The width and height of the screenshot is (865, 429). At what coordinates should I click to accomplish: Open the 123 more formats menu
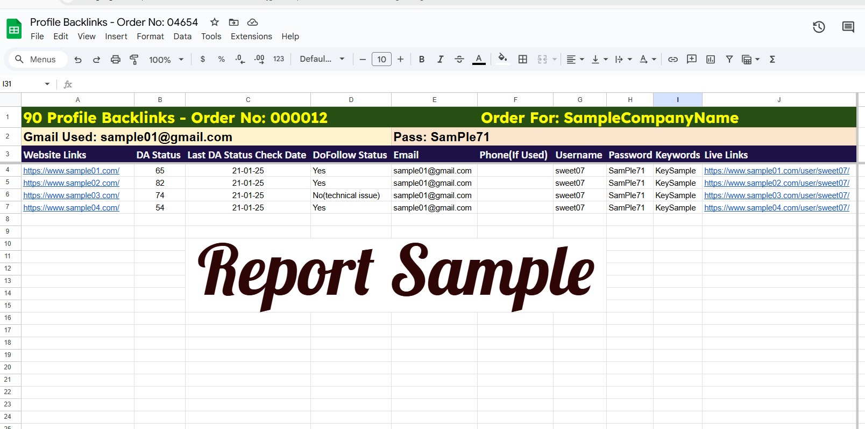click(x=279, y=59)
